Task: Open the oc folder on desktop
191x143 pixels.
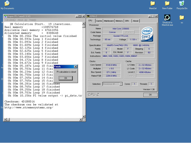Action: tap(181, 18)
